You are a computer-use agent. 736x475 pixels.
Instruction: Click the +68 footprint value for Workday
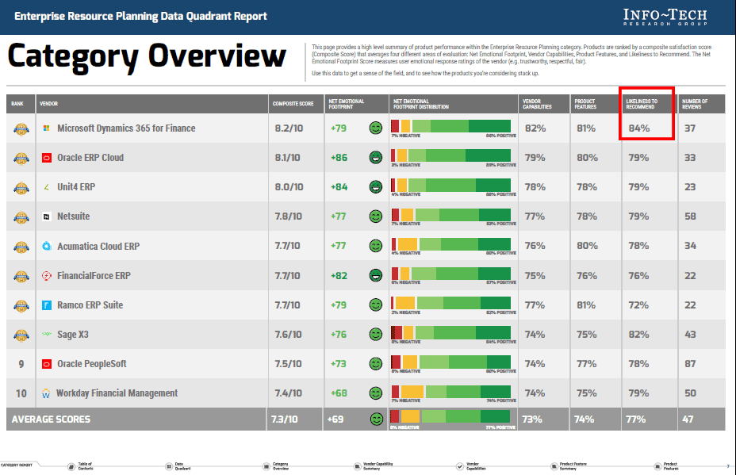(339, 393)
